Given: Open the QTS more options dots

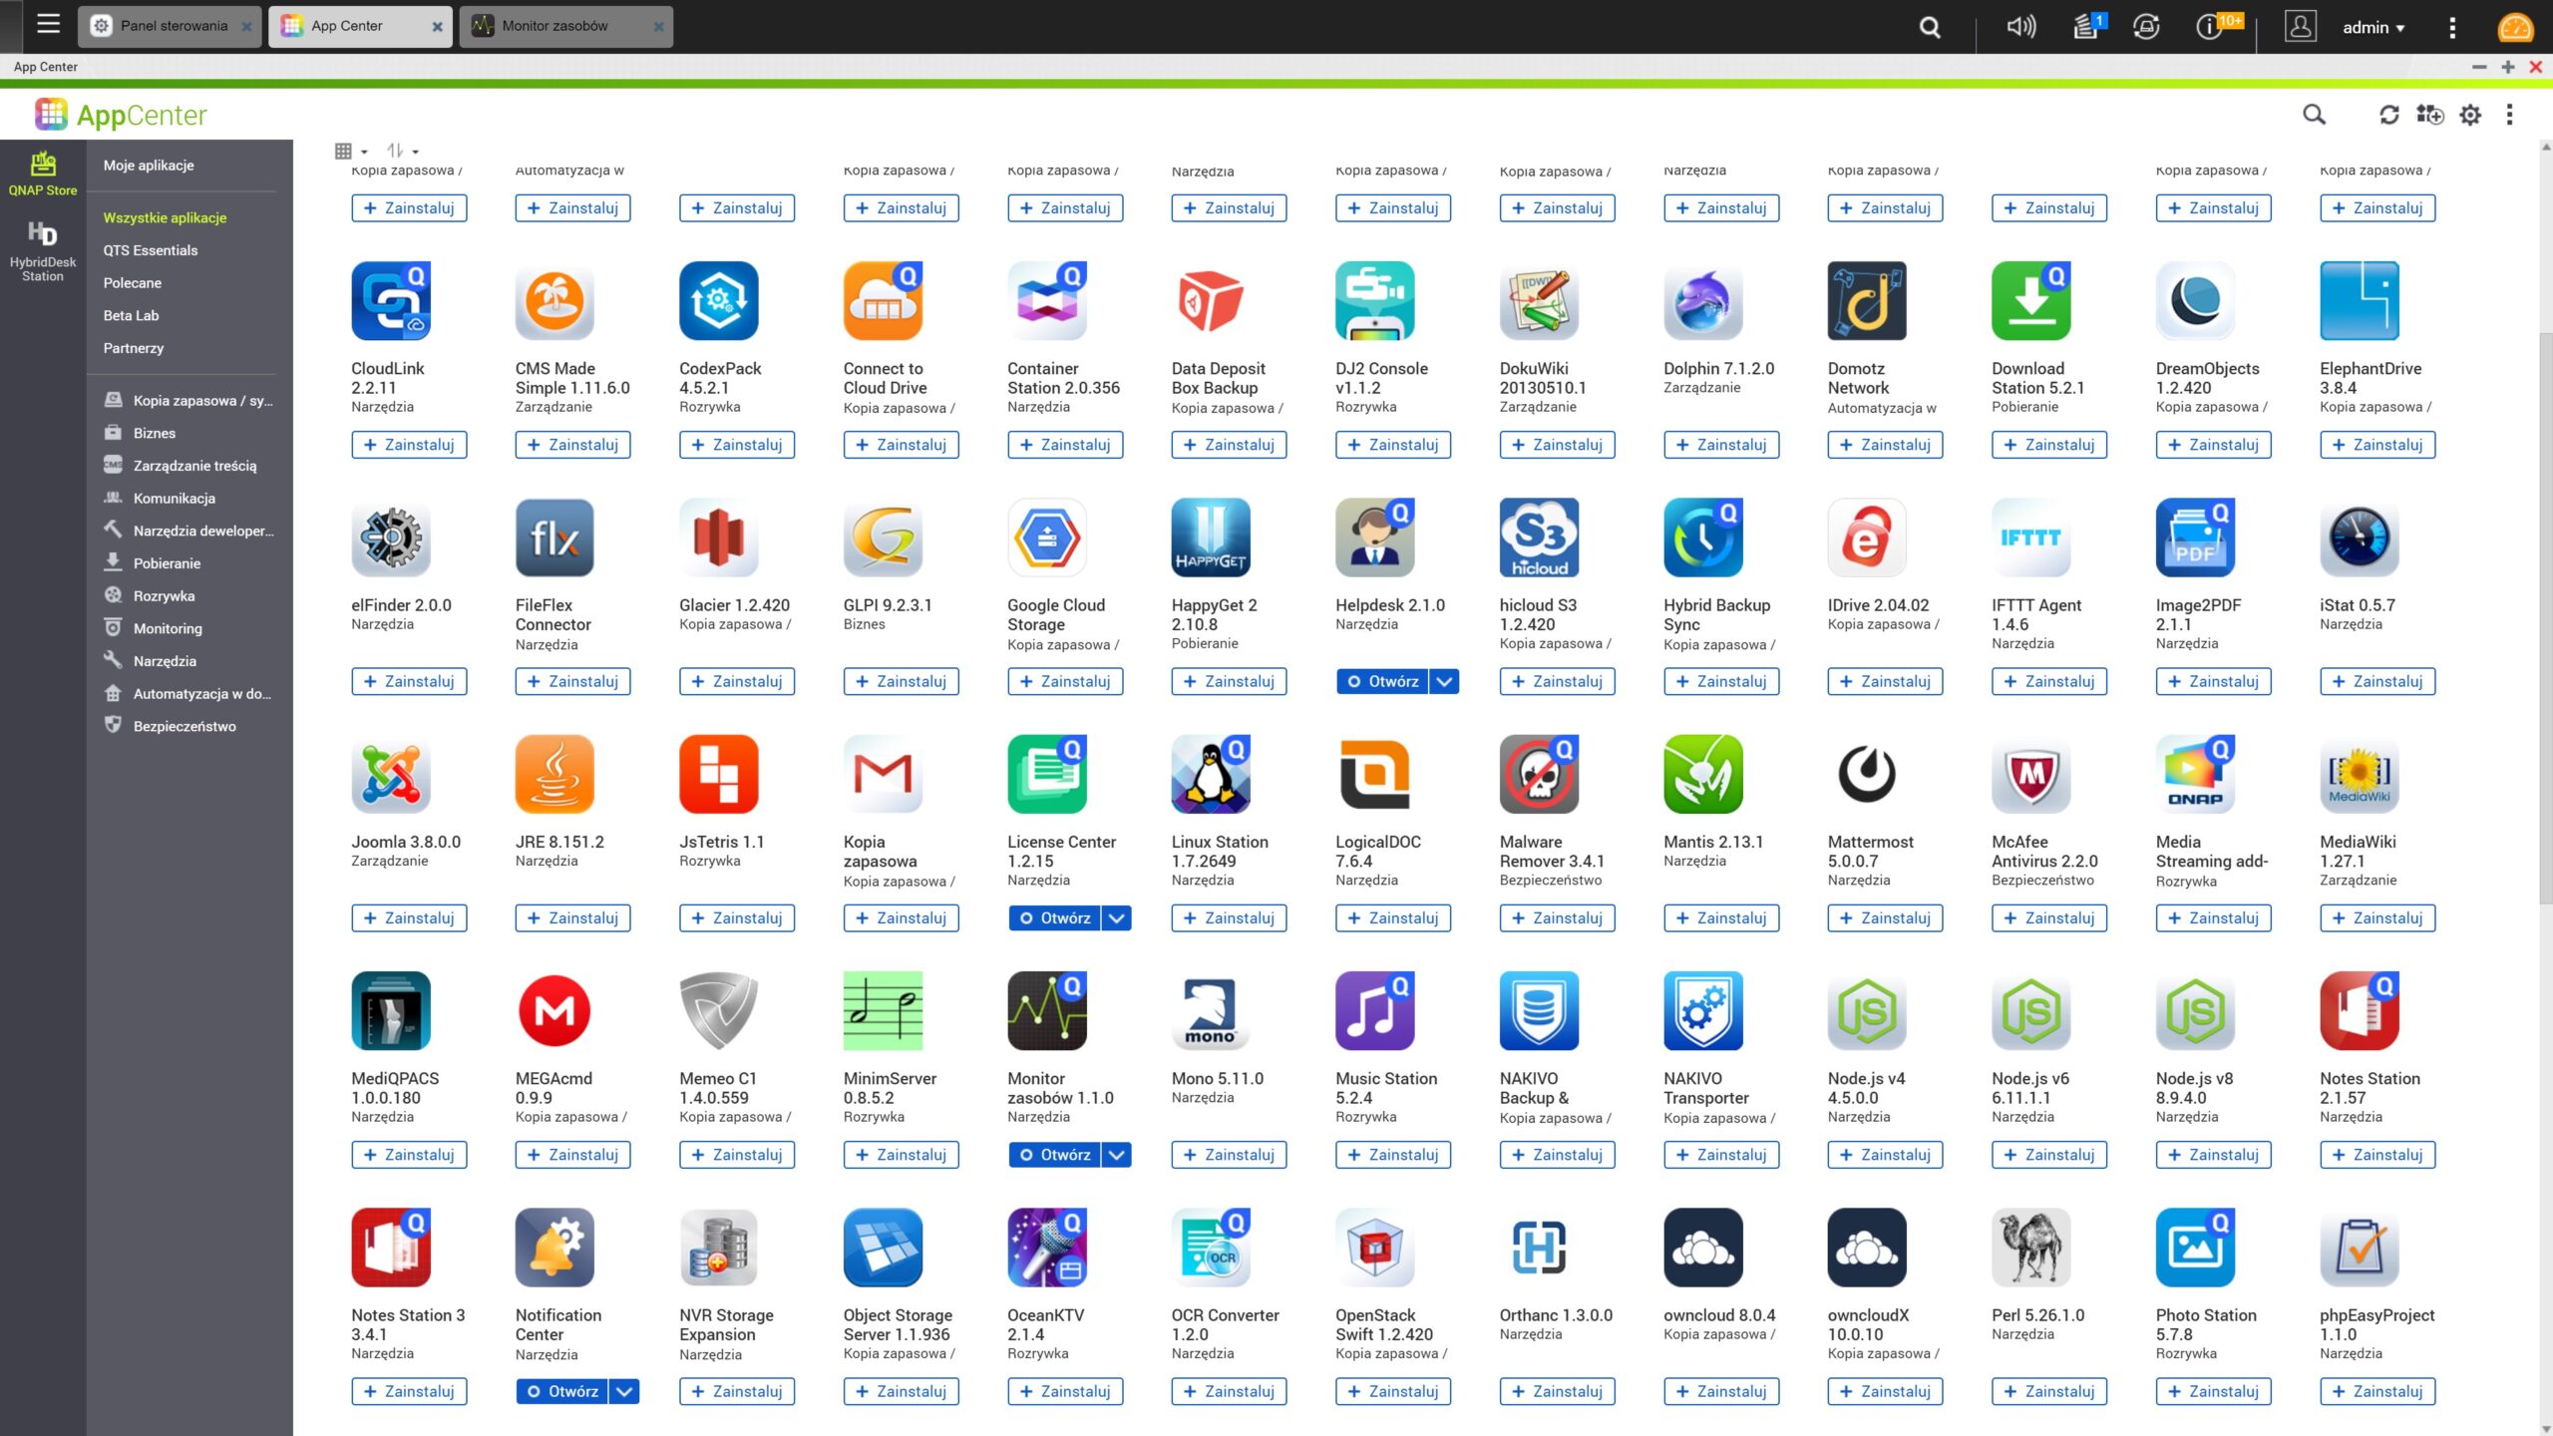Looking at the screenshot, I should (2452, 28).
